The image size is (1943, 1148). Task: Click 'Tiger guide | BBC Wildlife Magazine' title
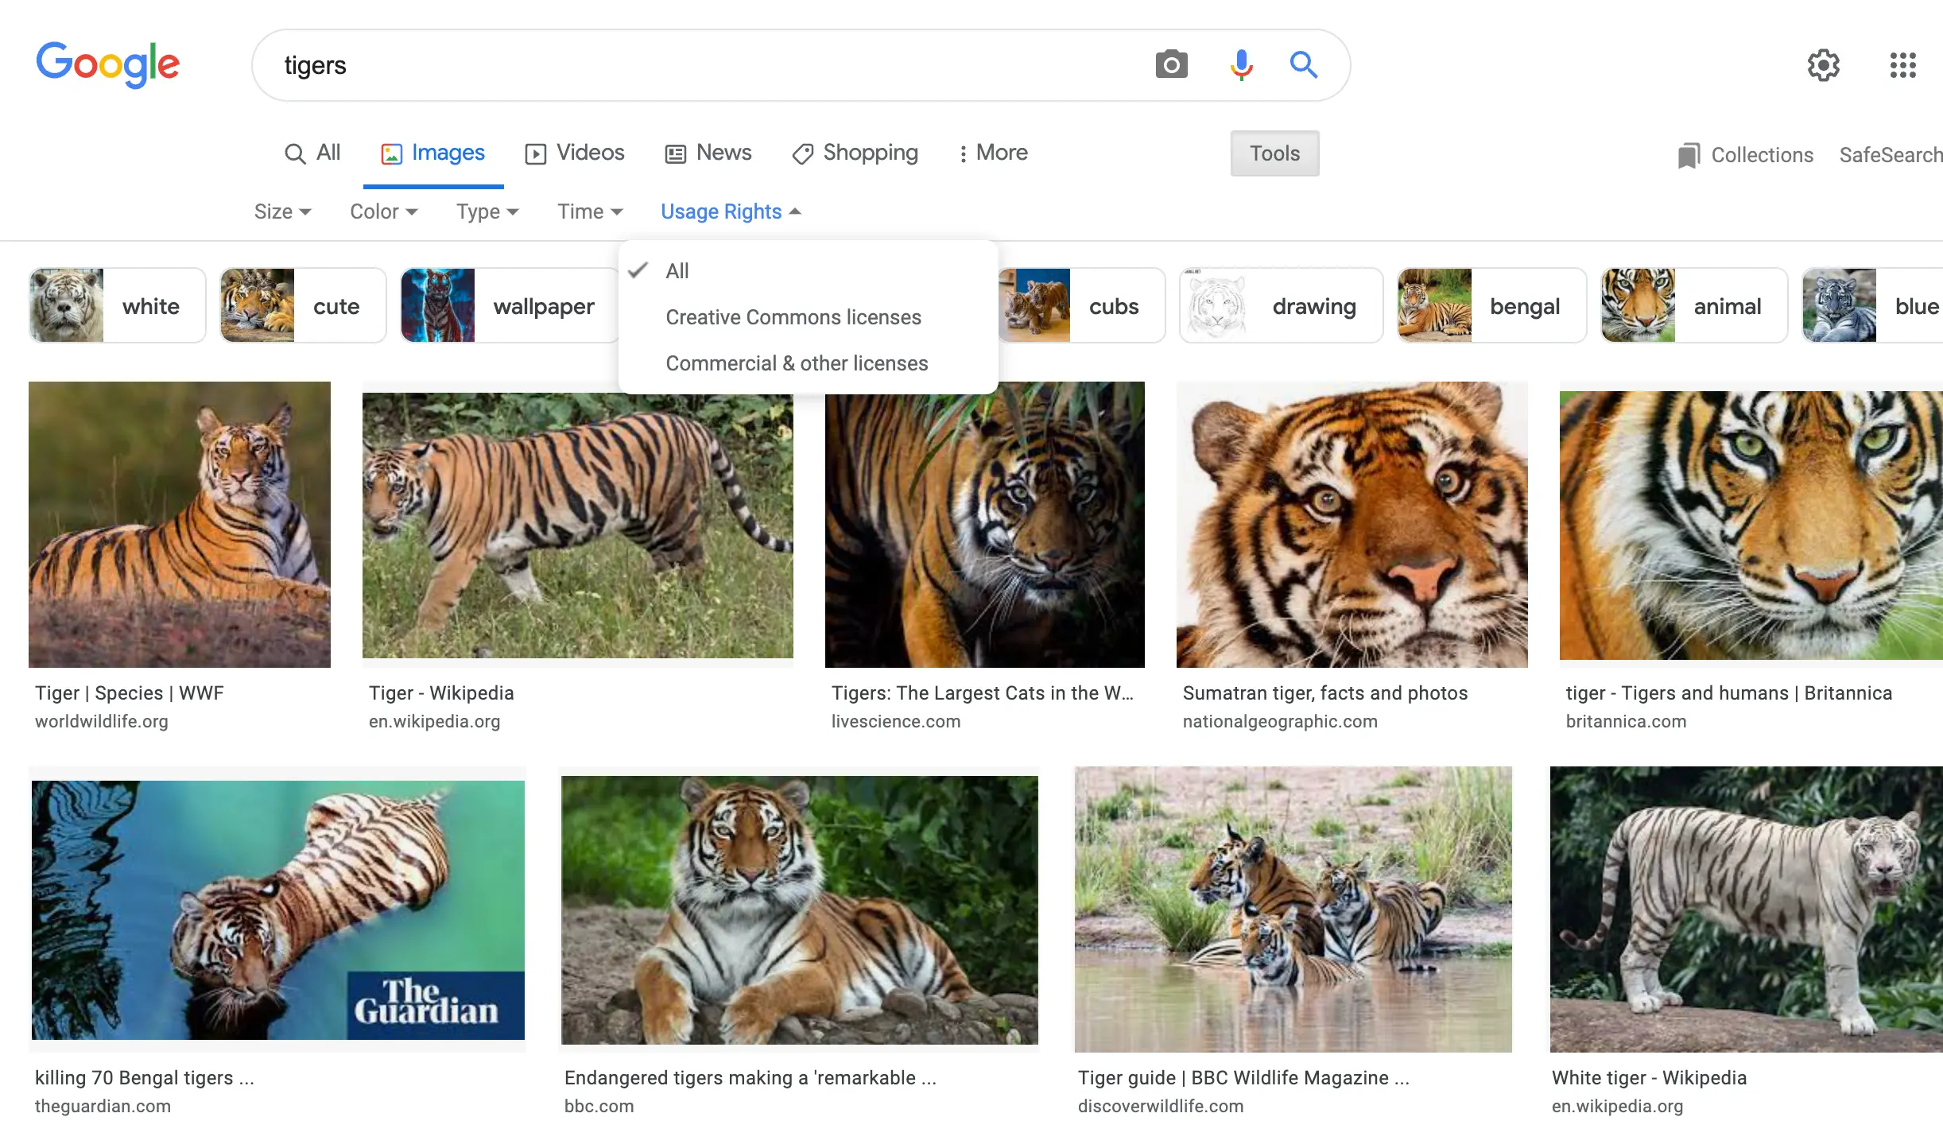click(1243, 1078)
